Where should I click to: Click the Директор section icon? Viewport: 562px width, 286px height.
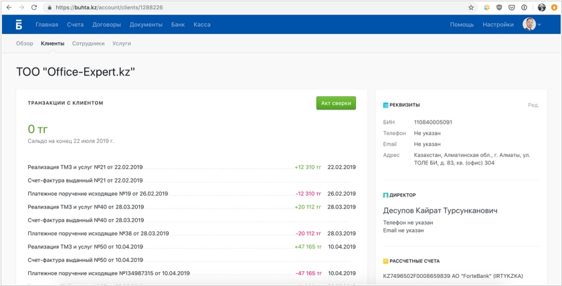click(x=385, y=195)
